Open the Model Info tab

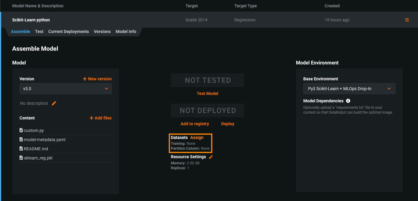(x=126, y=31)
